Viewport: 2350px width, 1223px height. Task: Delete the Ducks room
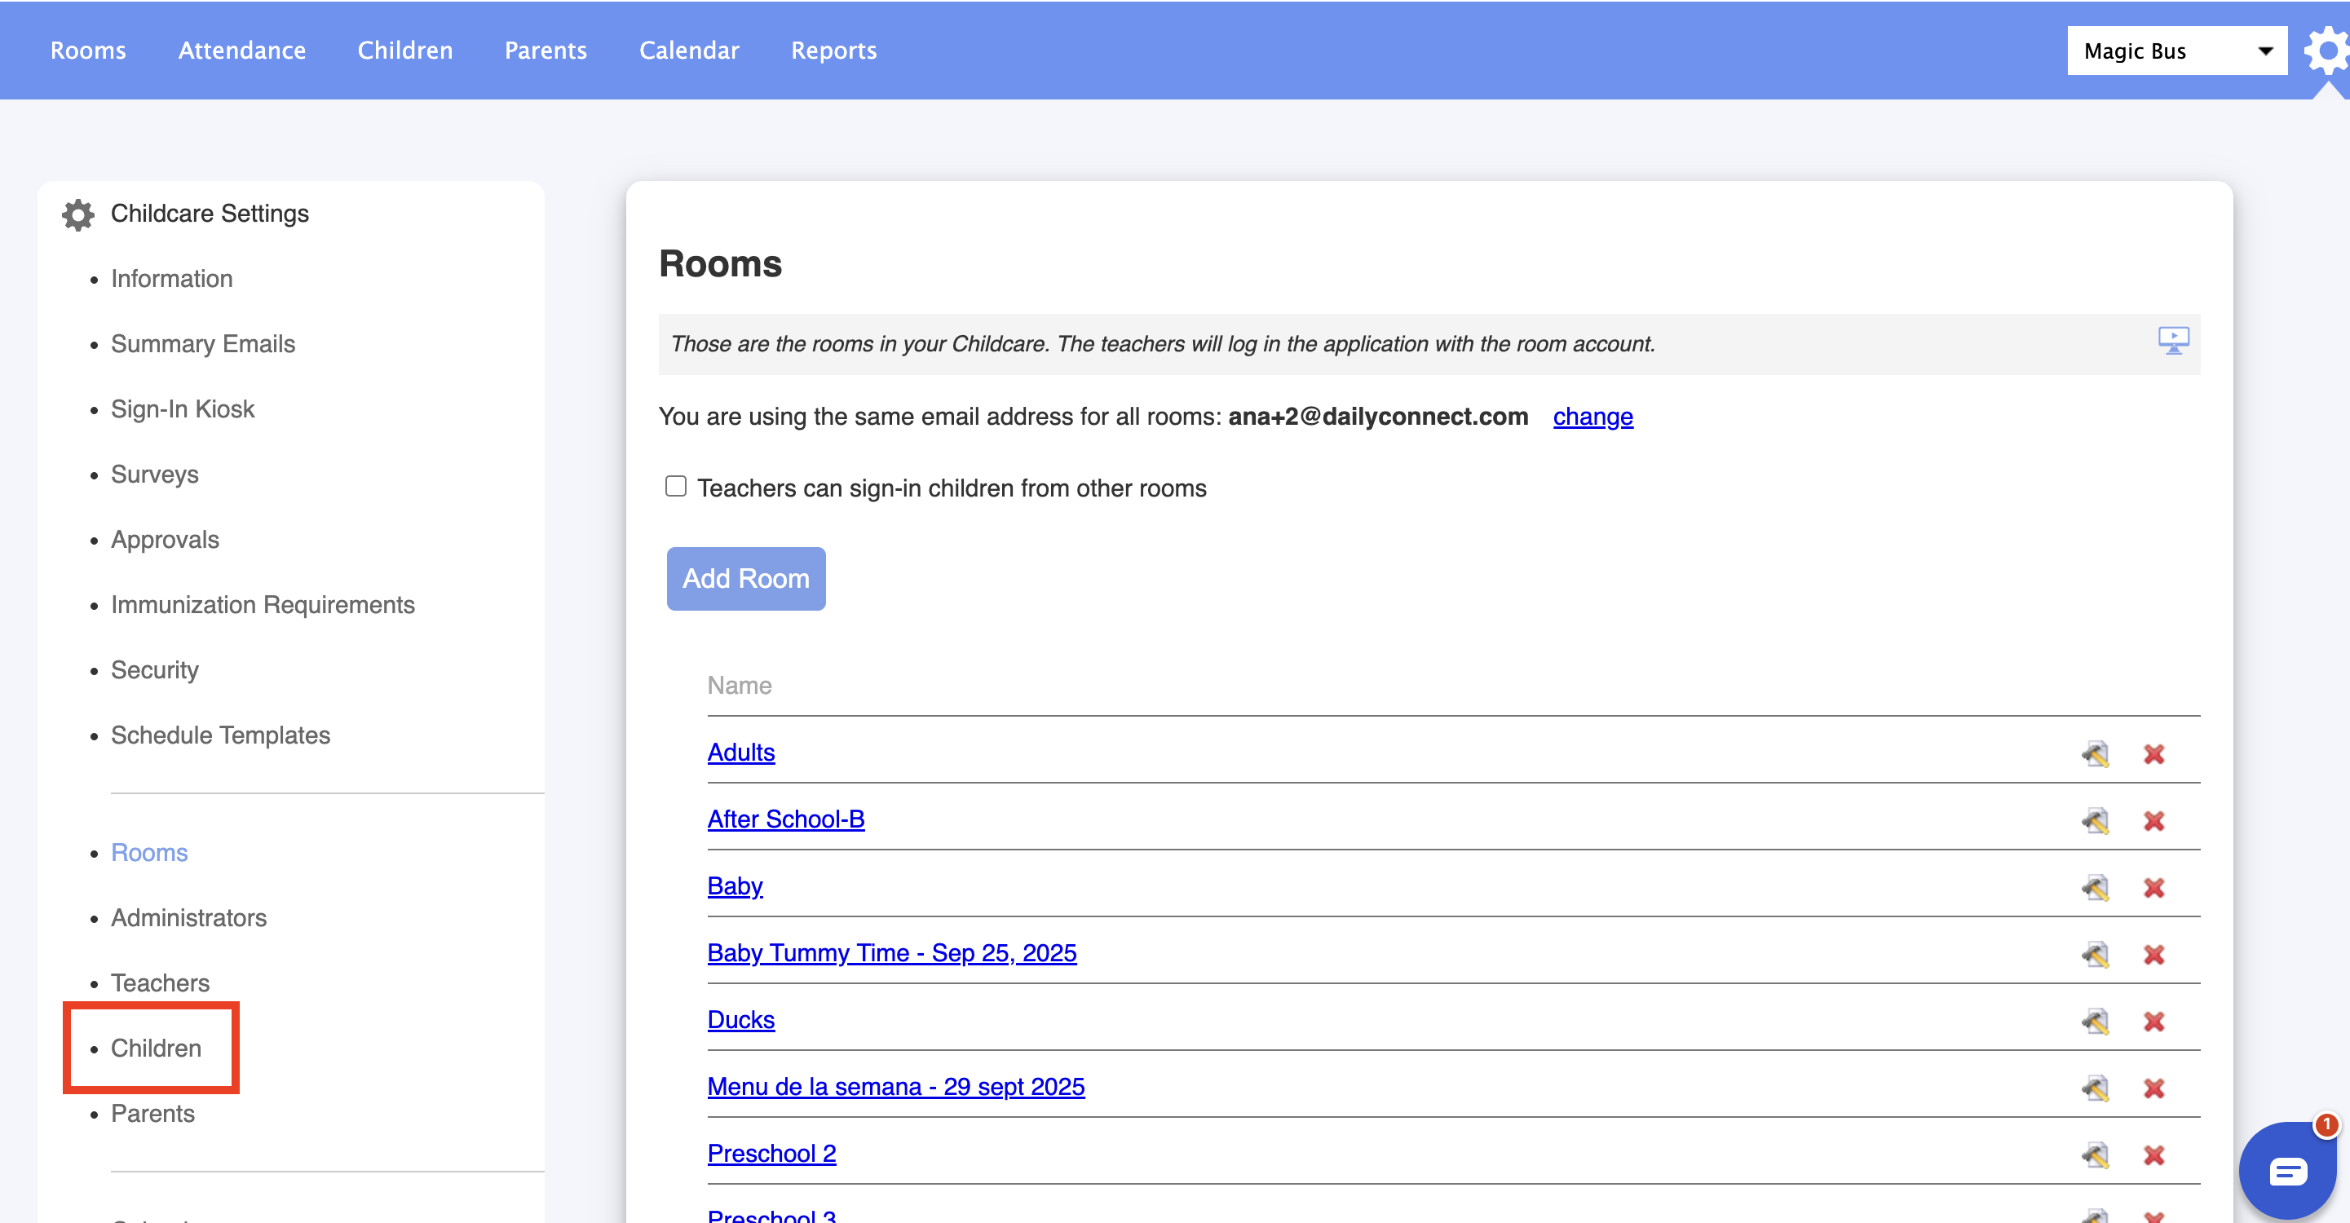click(2153, 1022)
